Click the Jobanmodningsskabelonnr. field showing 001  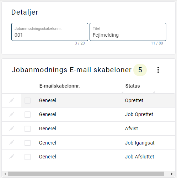(50, 32)
